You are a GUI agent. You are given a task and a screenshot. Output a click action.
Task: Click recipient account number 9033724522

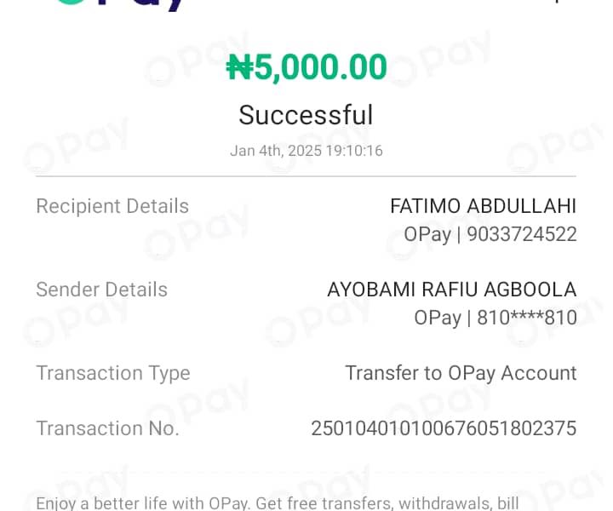(520, 234)
